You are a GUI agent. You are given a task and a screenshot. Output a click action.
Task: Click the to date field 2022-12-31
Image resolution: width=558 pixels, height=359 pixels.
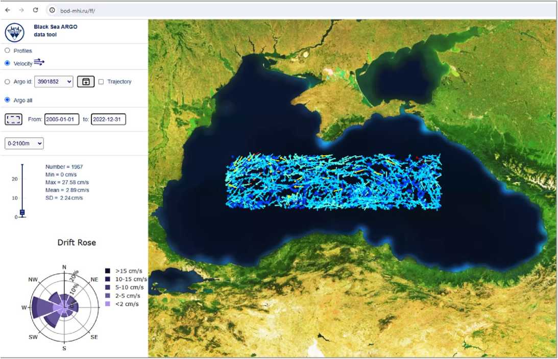108,119
